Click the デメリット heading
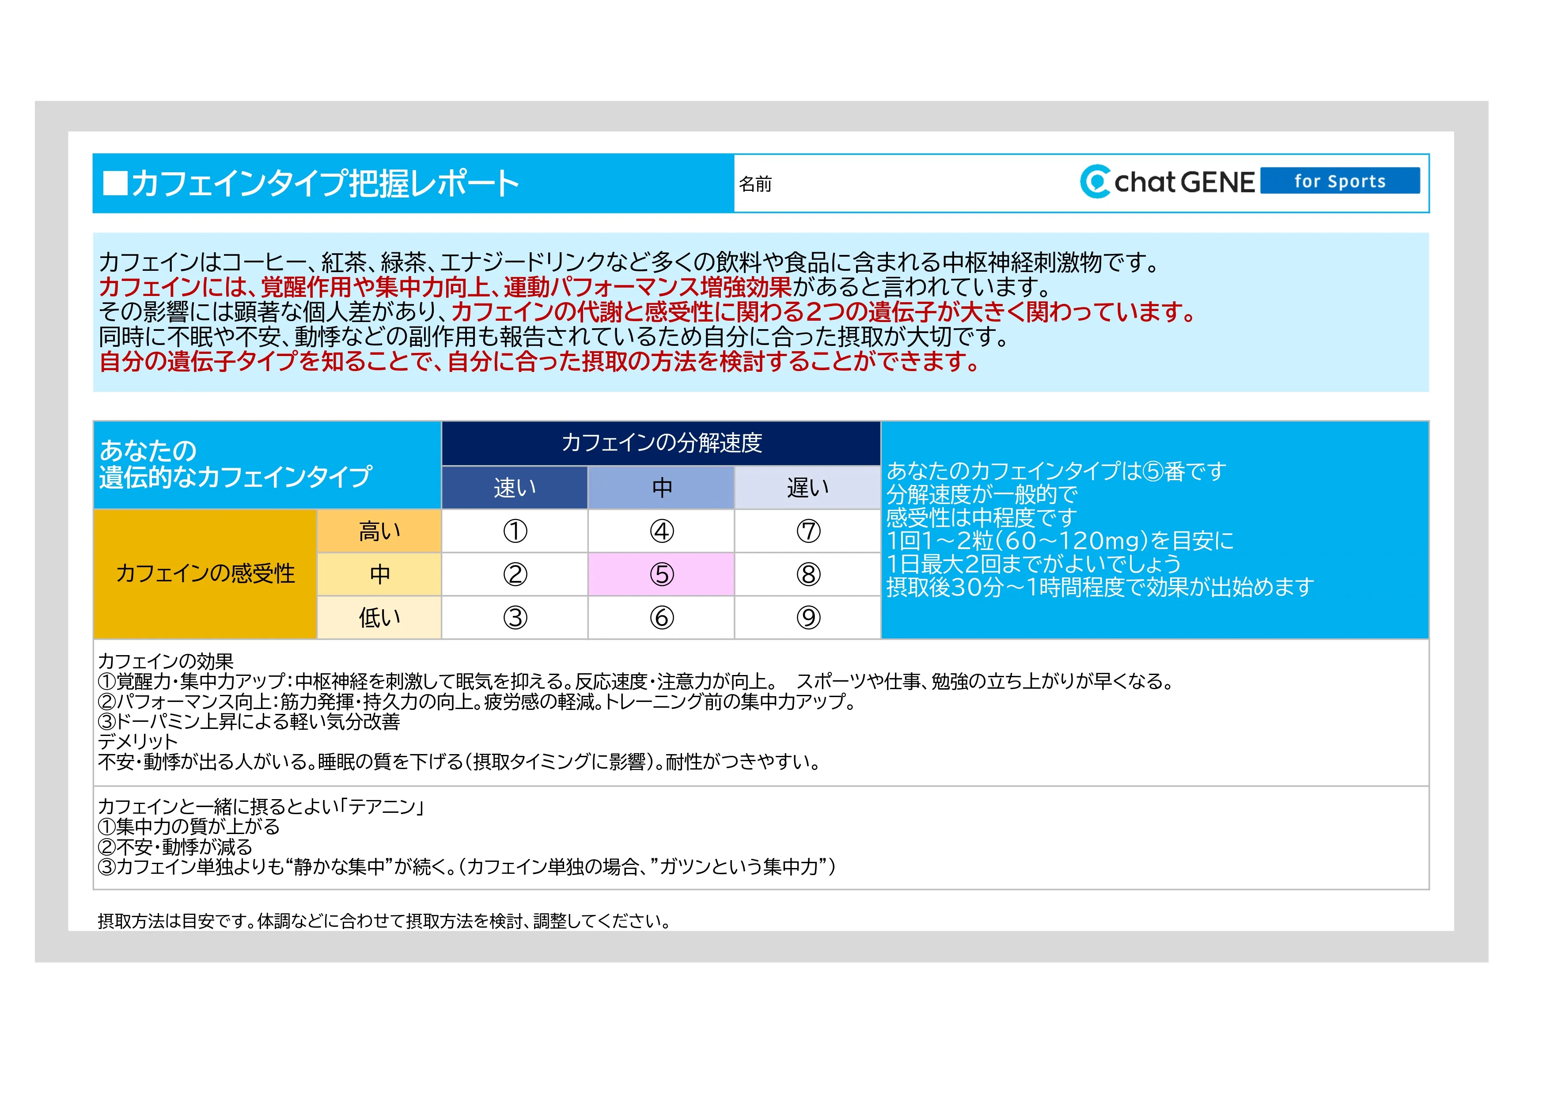 (x=138, y=741)
